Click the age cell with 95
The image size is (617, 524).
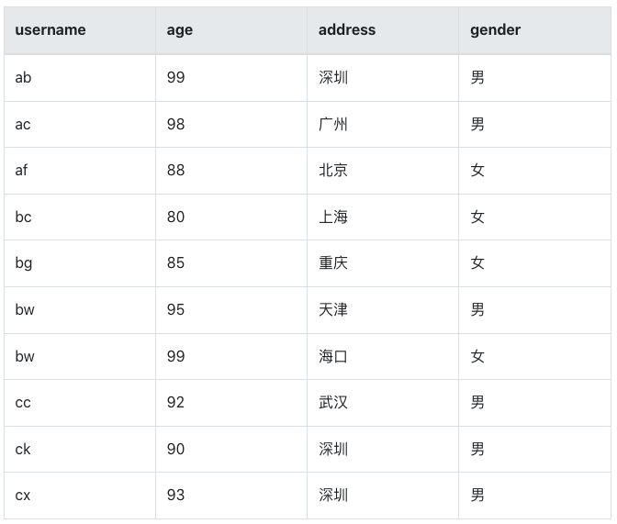pyautogui.click(x=175, y=310)
